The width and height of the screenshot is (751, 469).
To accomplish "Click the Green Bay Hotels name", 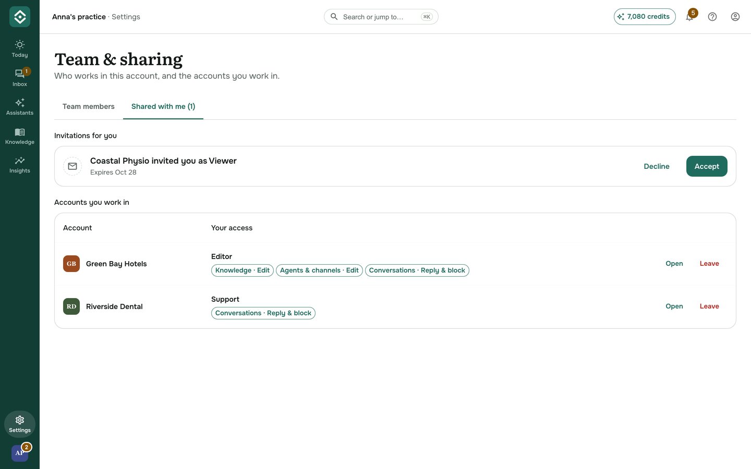I will [116, 264].
